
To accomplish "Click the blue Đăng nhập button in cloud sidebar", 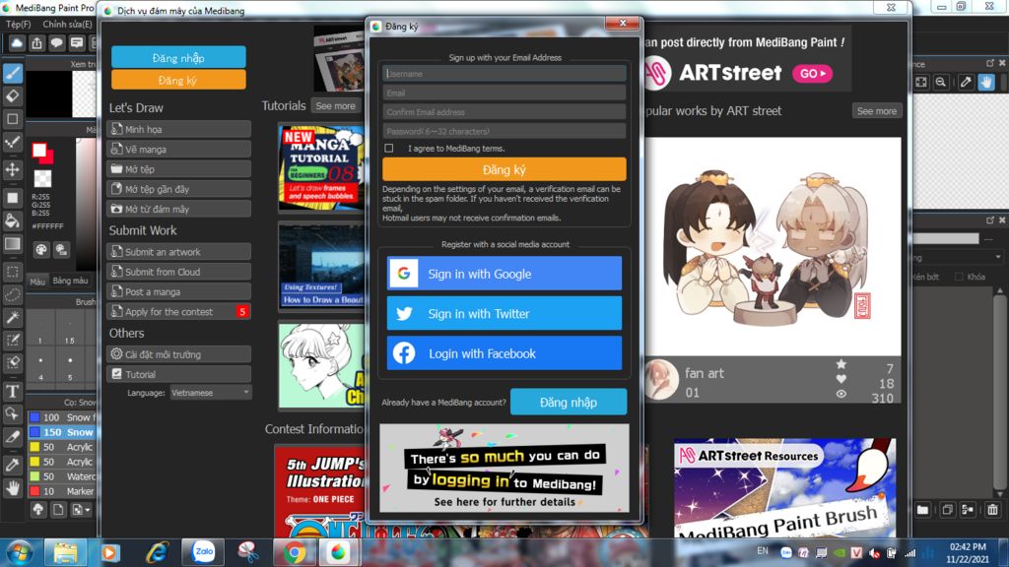I will (x=178, y=57).
